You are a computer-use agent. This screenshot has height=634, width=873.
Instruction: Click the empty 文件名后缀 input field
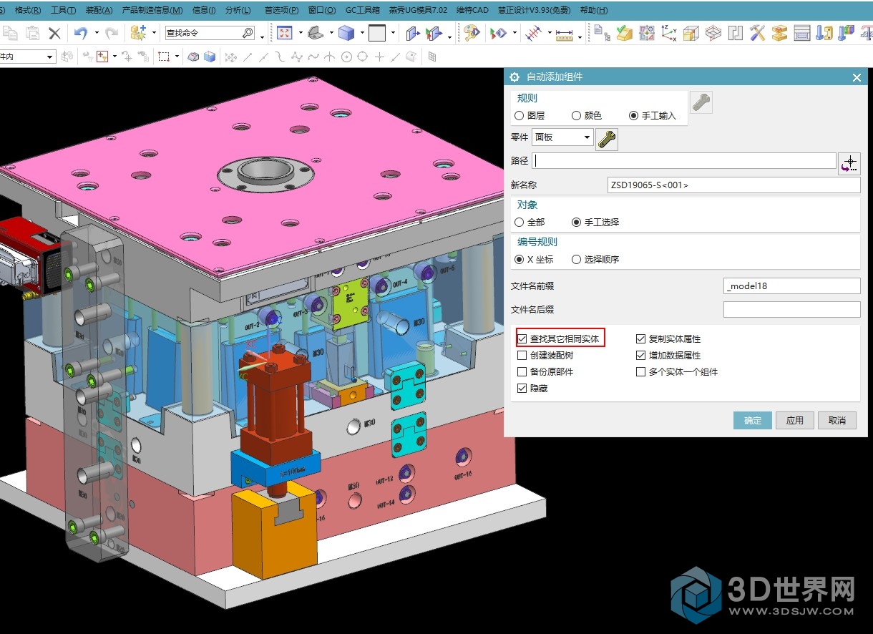point(792,309)
